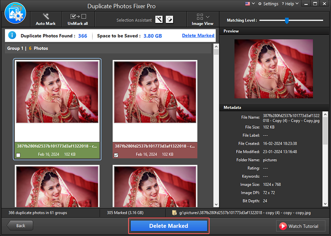Click the File Modified date '23-01-2024 13:16:48'
This screenshot has width=331, height=236.
click(280, 152)
